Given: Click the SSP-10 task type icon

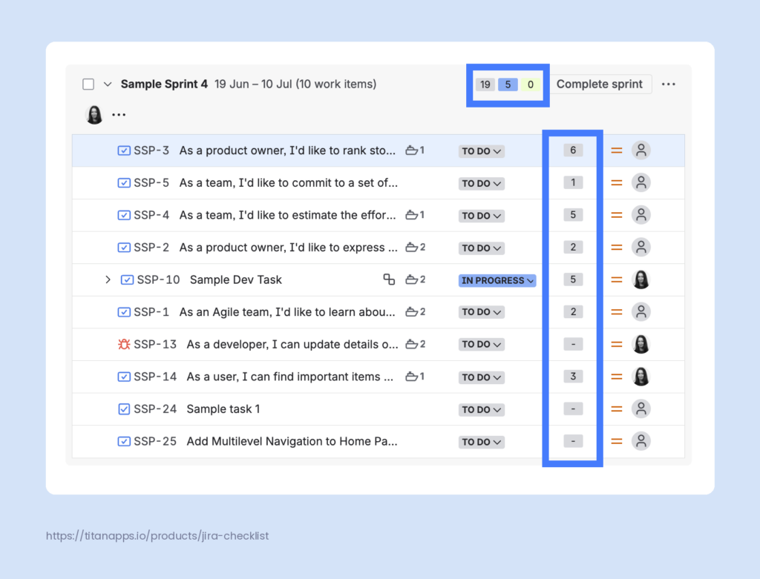Looking at the screenshot, I should pyautogui.click(x=127, y=279).
